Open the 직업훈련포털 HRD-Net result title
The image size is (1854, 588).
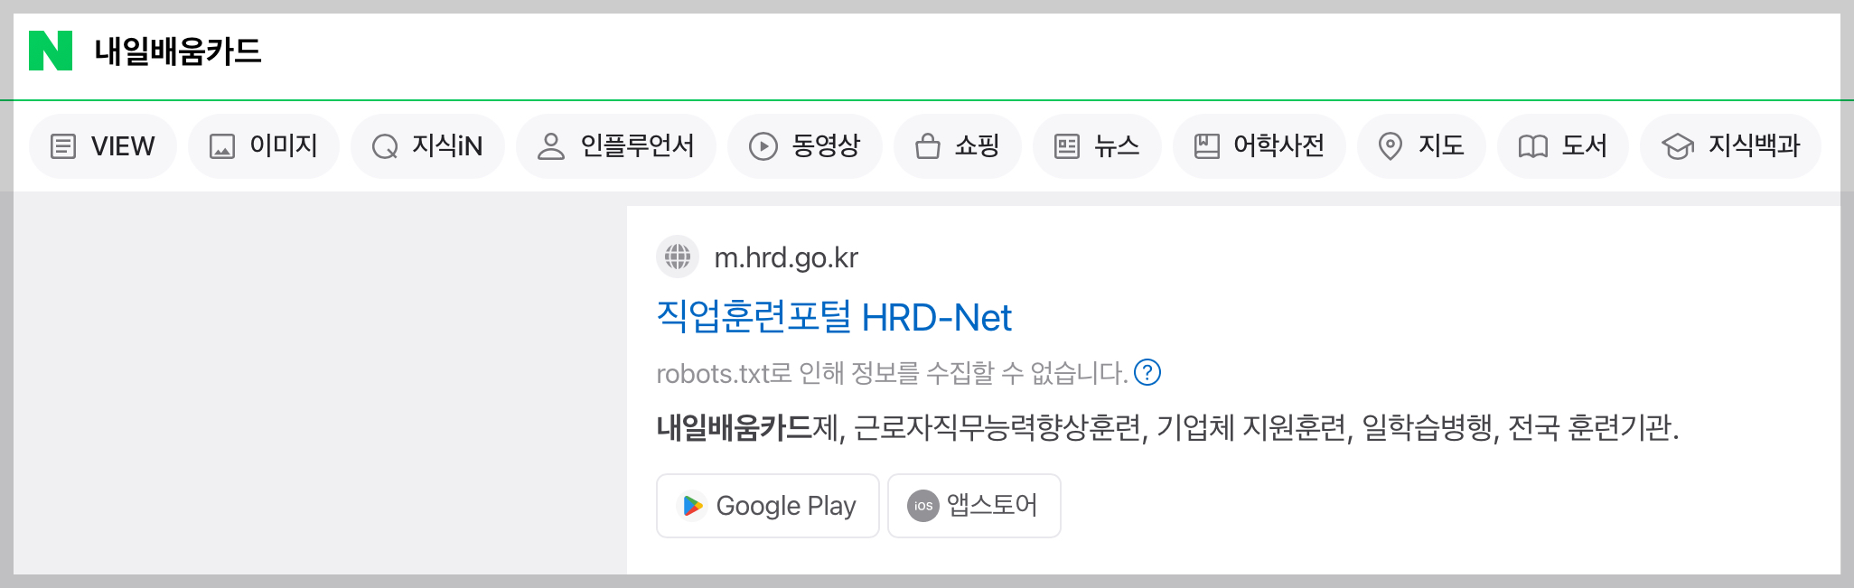834,317
